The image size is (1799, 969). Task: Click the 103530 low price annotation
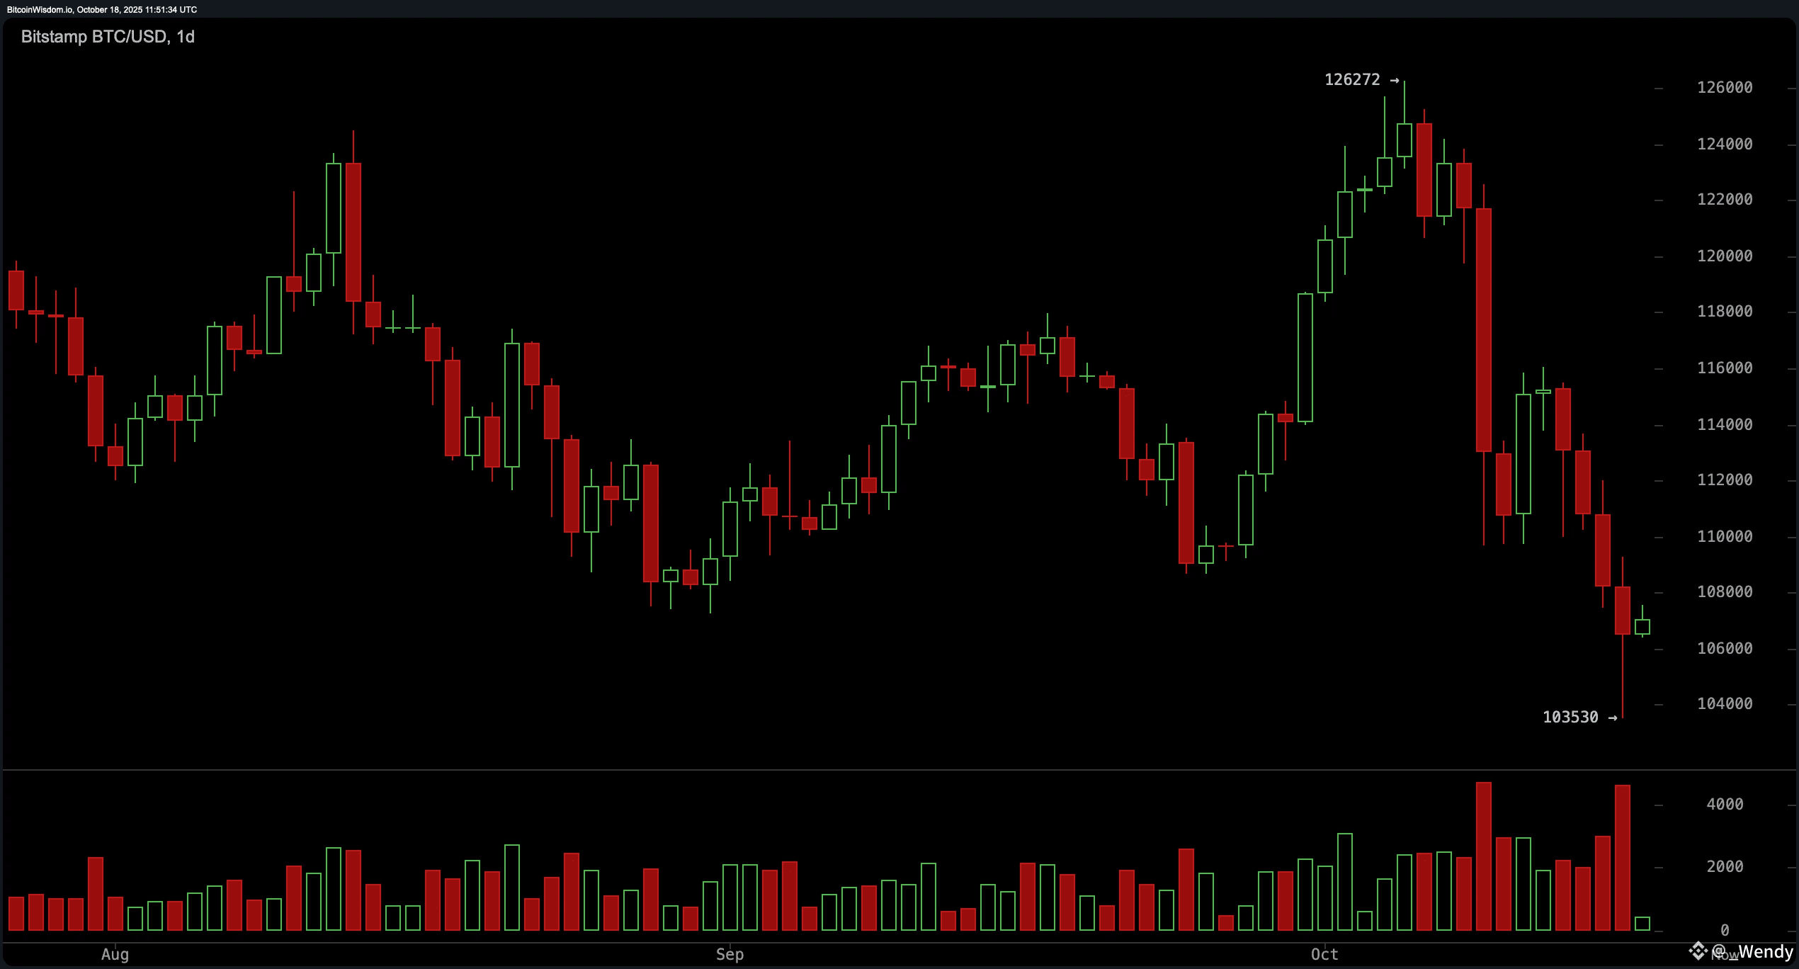(x=1570, y=718)
